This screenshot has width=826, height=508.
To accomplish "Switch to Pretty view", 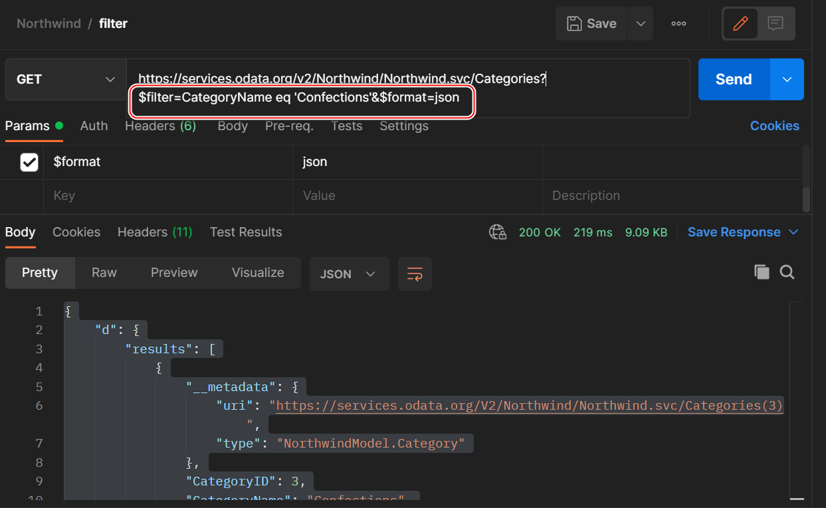I will tap(40, 273).
